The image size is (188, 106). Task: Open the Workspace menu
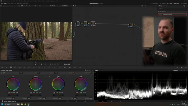point(53,1)
